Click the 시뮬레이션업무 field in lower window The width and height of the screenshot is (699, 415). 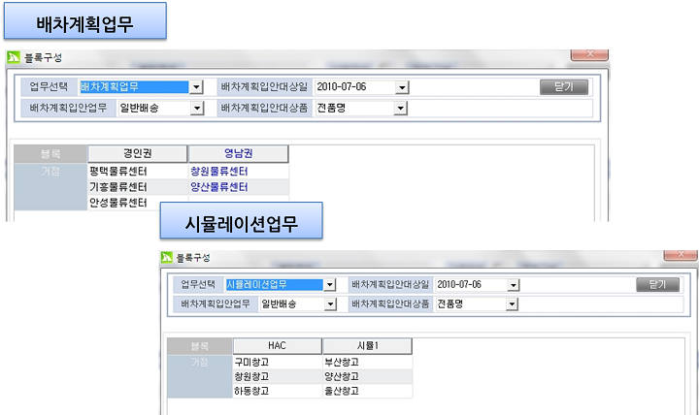(274, 285)
